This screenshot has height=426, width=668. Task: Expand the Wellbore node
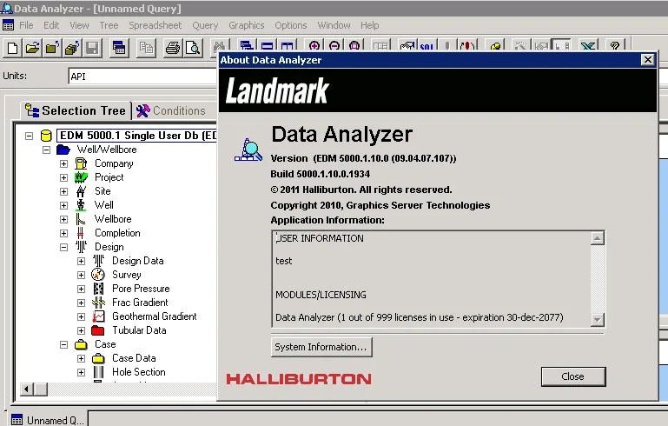point(64,219)
